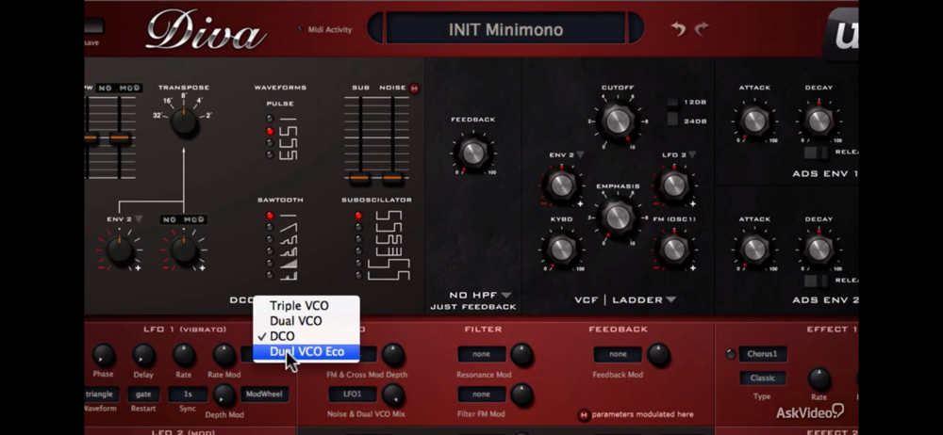Open the NO MOD selector above the sliders
The image size is (943, 435).
point(119,89)
